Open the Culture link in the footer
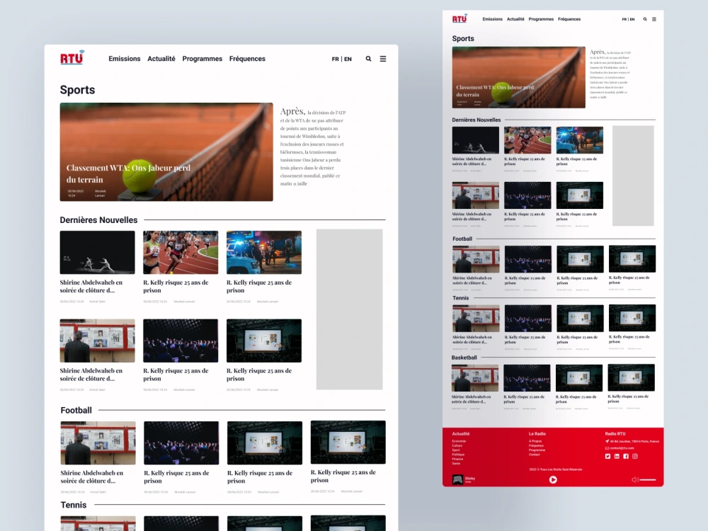708x531 pixels. [457, 445]
